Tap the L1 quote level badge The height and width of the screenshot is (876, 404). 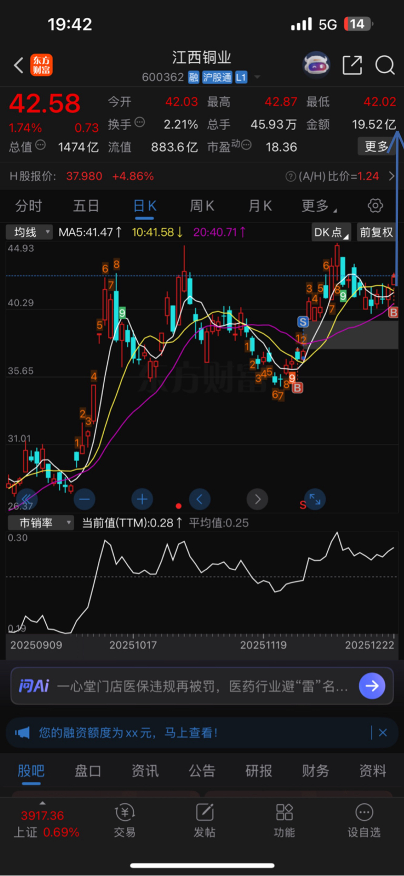coord(241,77)
